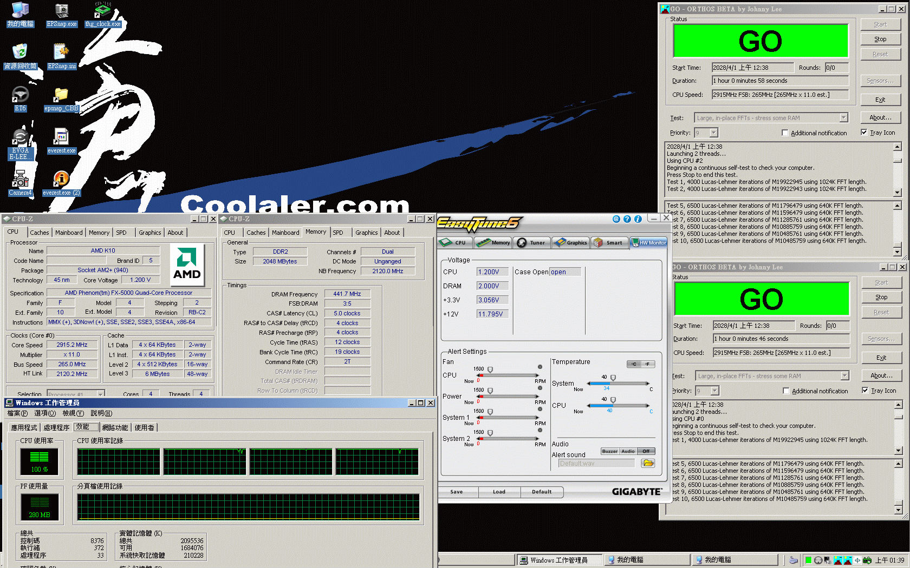This screenshot has width=910, height=568.
Task: Open Mainboard tab in left CPU-Z
Action: pos(69,233)
